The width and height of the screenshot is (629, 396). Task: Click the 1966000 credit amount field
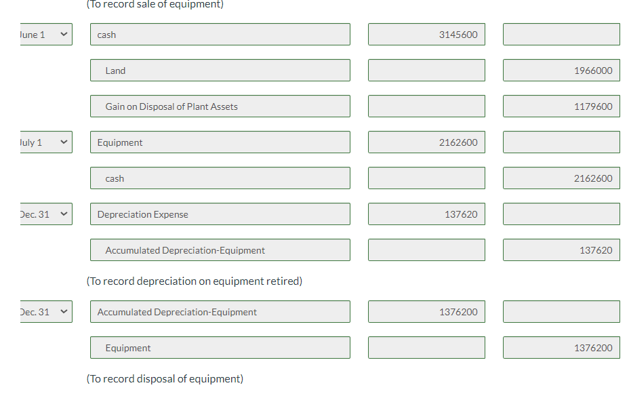point(561,70)
